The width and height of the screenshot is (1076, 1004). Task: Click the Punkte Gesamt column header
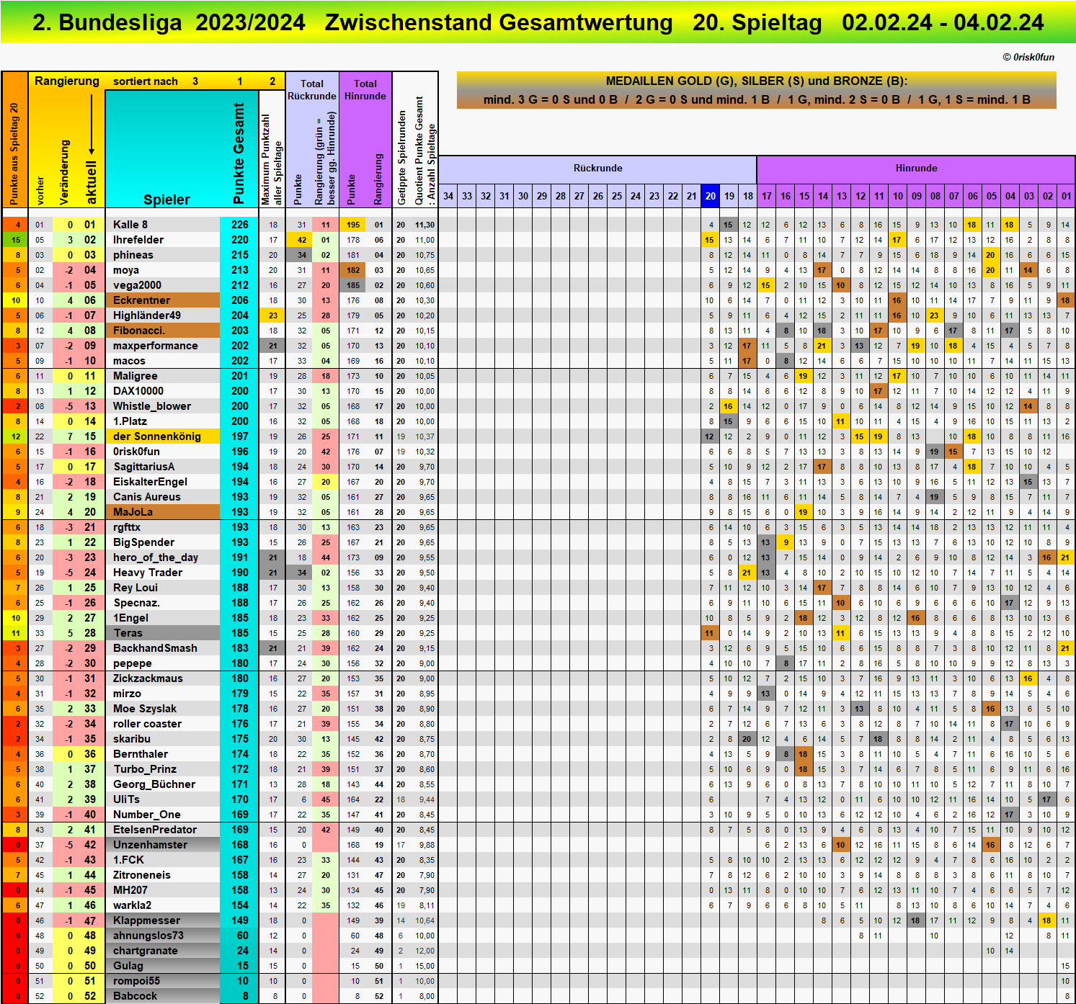(239, 153)
